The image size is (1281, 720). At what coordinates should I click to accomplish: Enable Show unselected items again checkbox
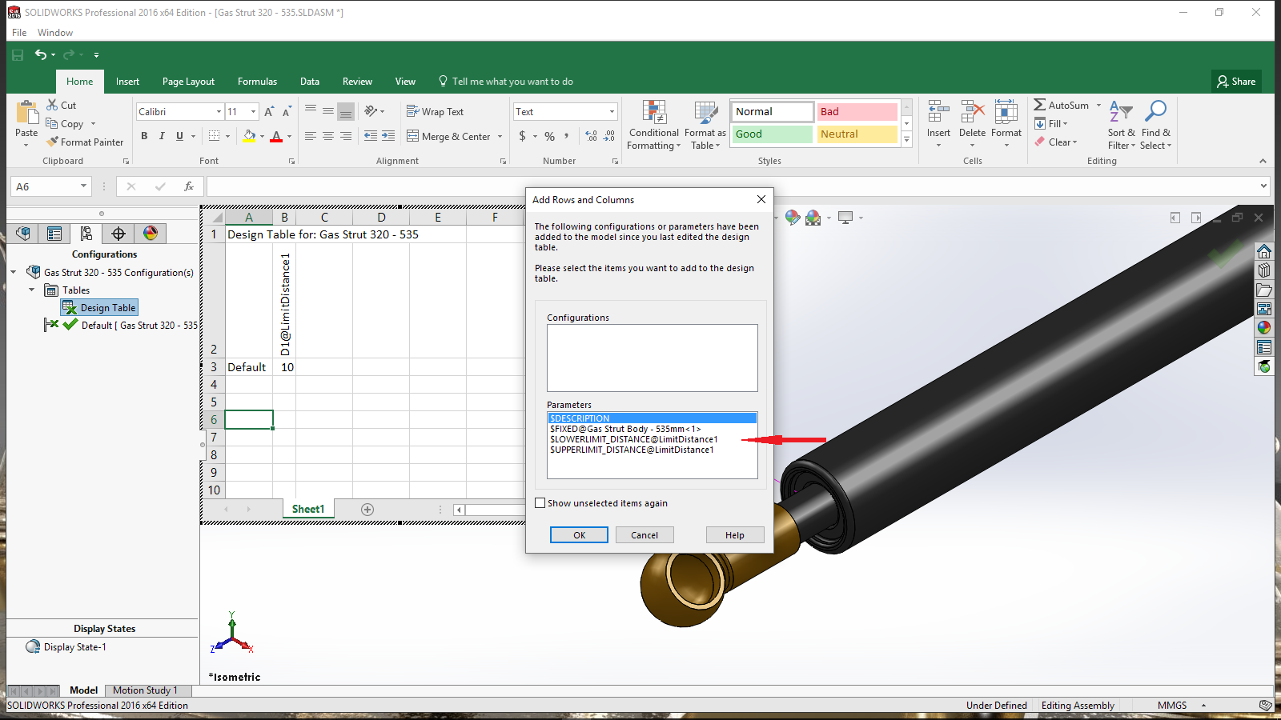(x=540, y=503)
